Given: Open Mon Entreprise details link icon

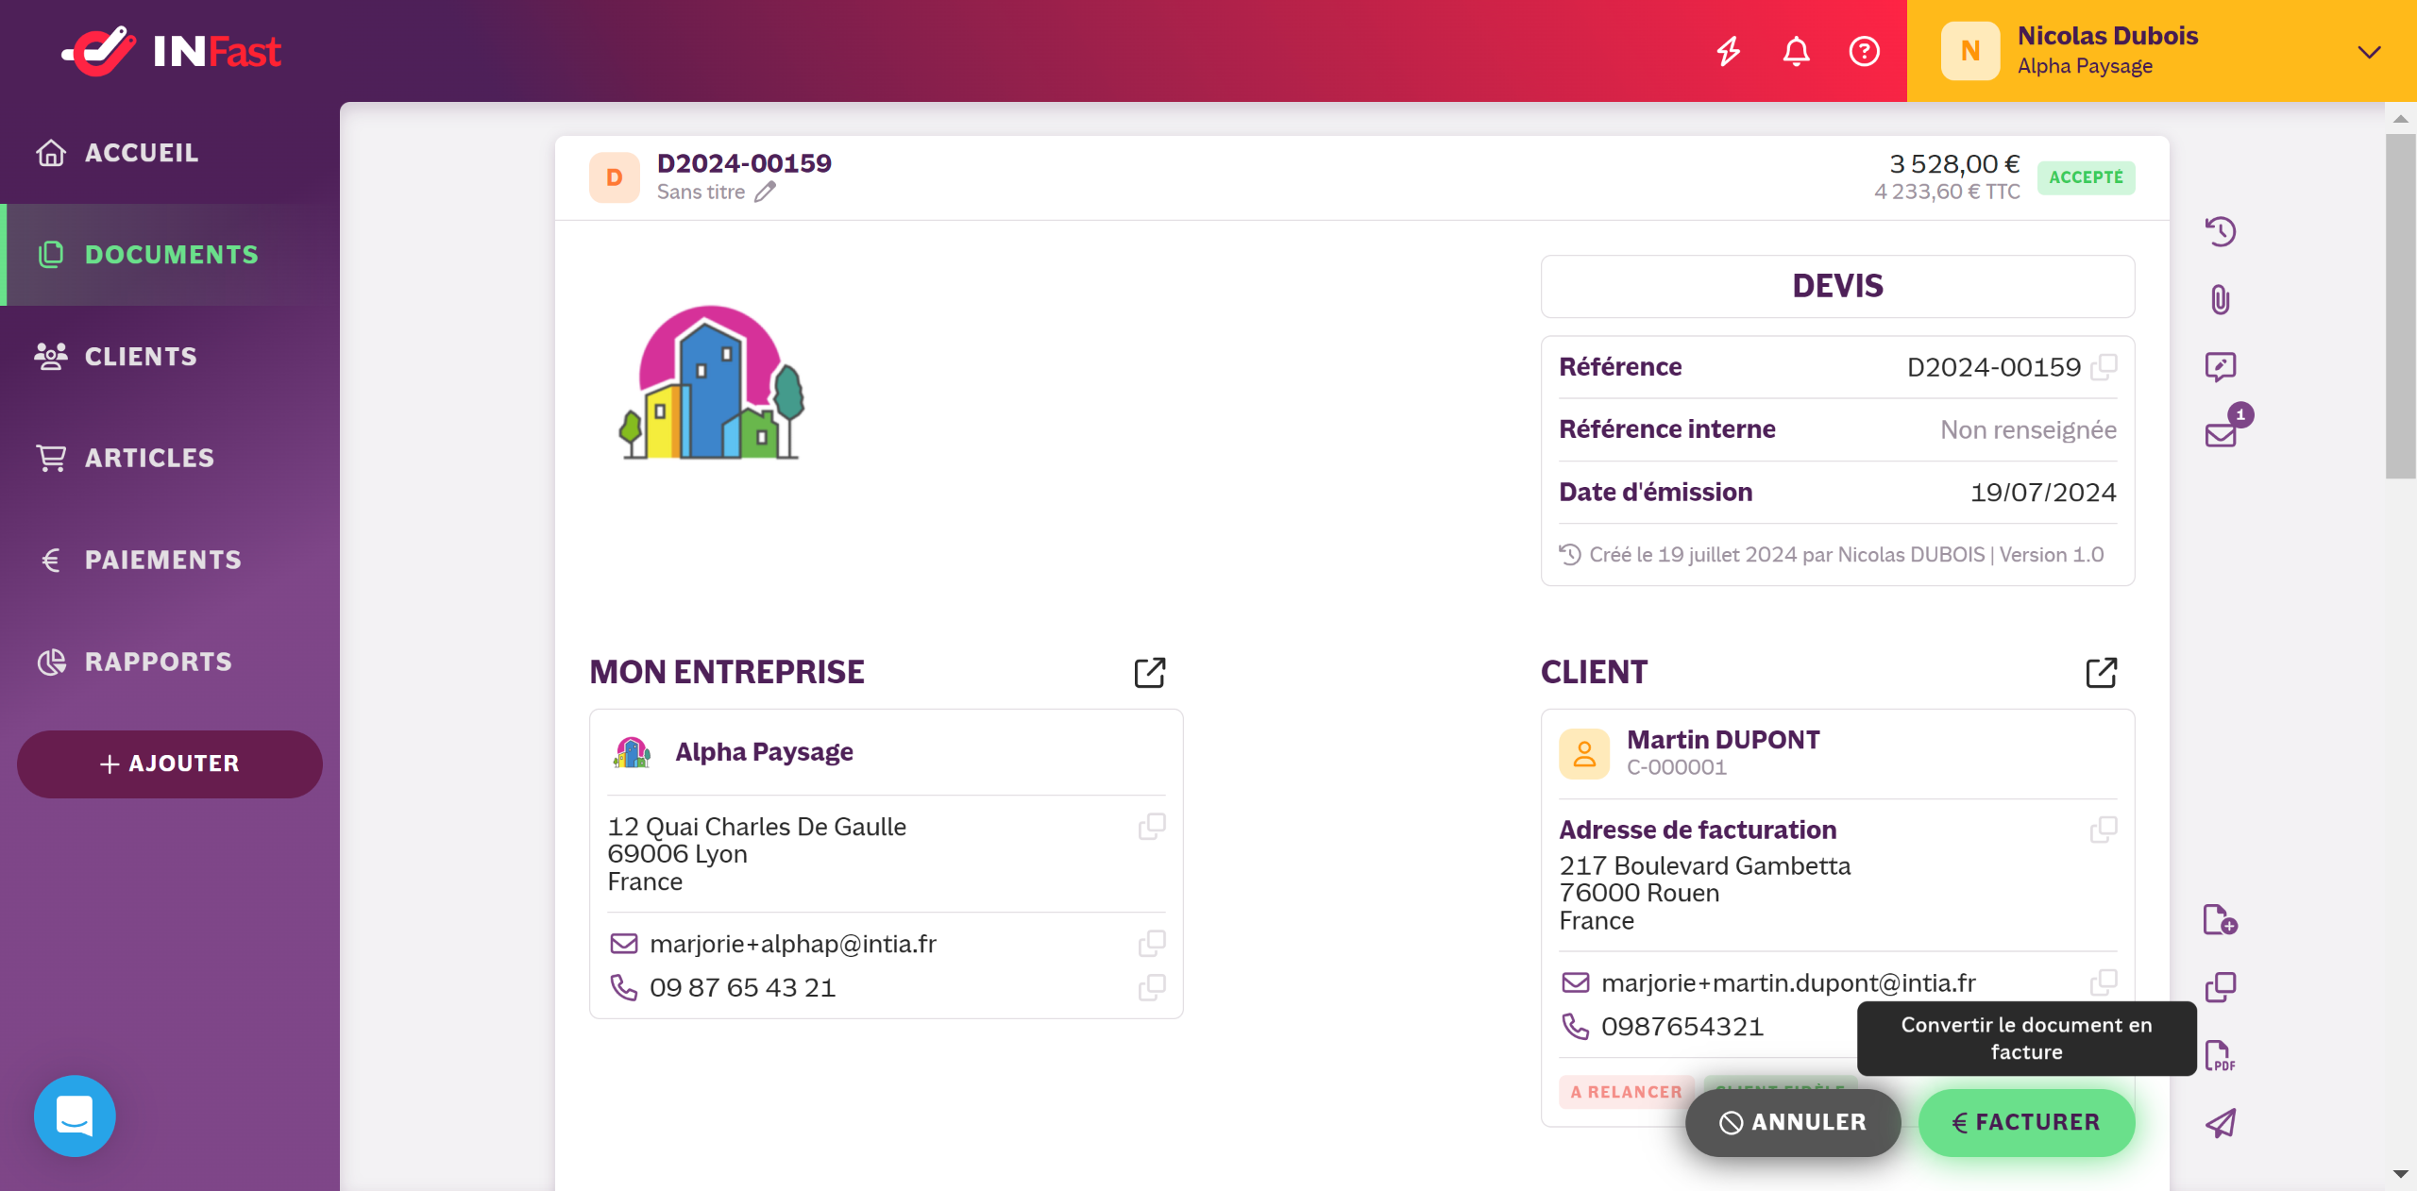Looking at the screenshot, I should click(1150, 673).
